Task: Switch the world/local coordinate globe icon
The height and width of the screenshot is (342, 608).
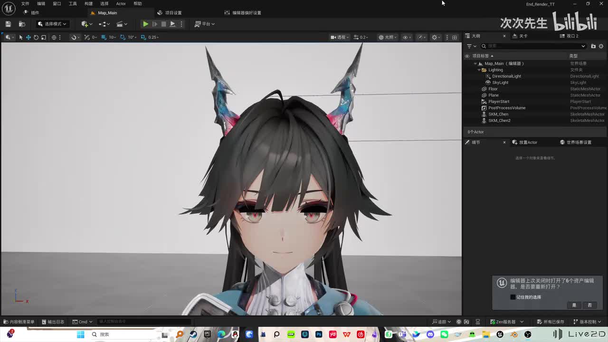Action: [x=54, y=37]
